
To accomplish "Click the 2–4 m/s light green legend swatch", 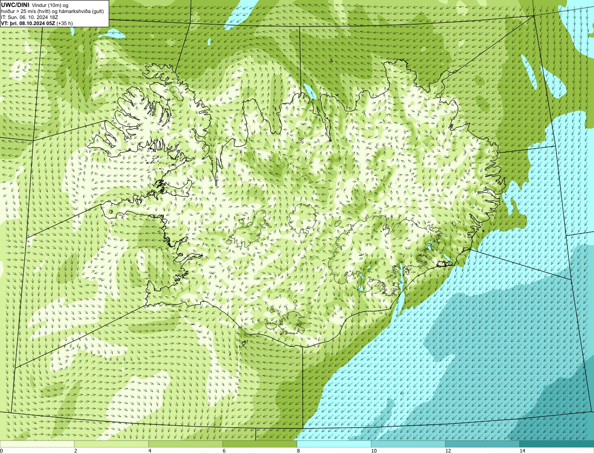I will (x=111, y=444).
